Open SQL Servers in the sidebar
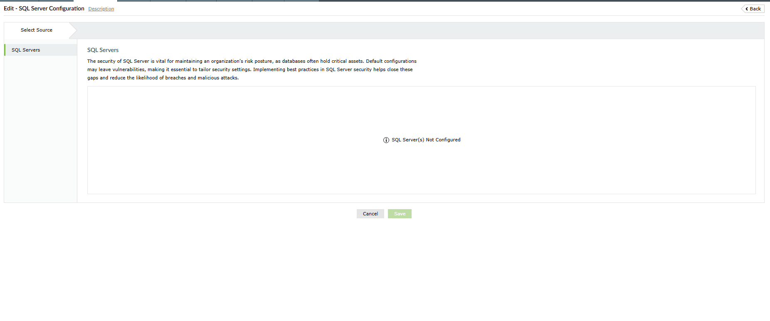The height and width of the screenshot is (321, 770). click(x=41, y=50)
